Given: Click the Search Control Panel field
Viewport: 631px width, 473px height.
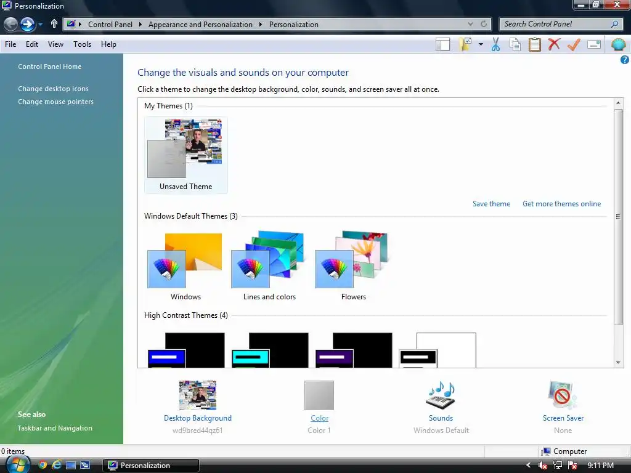Looking at the screenshot, I should pyautogui.click(x=560, y=24).
